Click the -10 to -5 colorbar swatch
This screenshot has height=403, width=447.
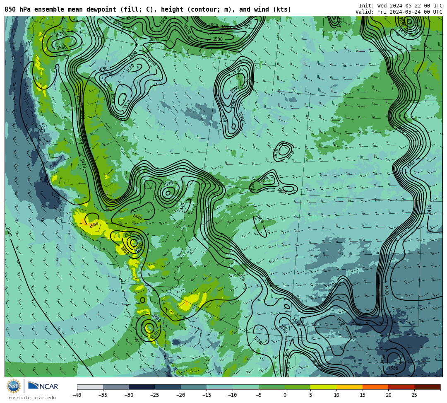click(x=246, y=387)
